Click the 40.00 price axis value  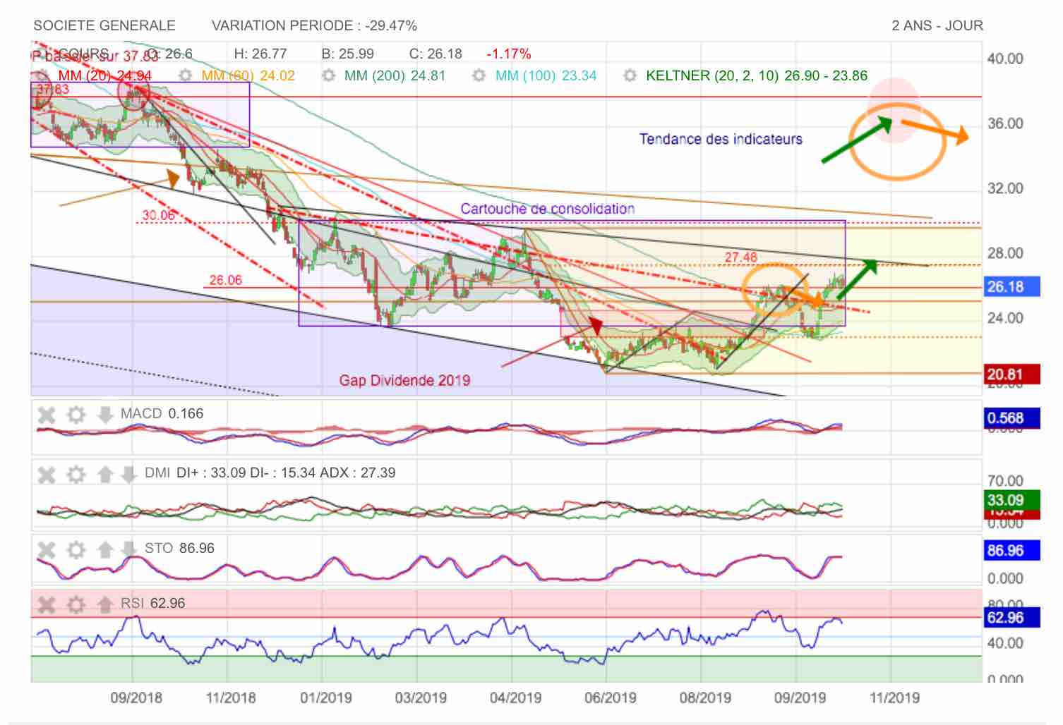(1005, 59)
